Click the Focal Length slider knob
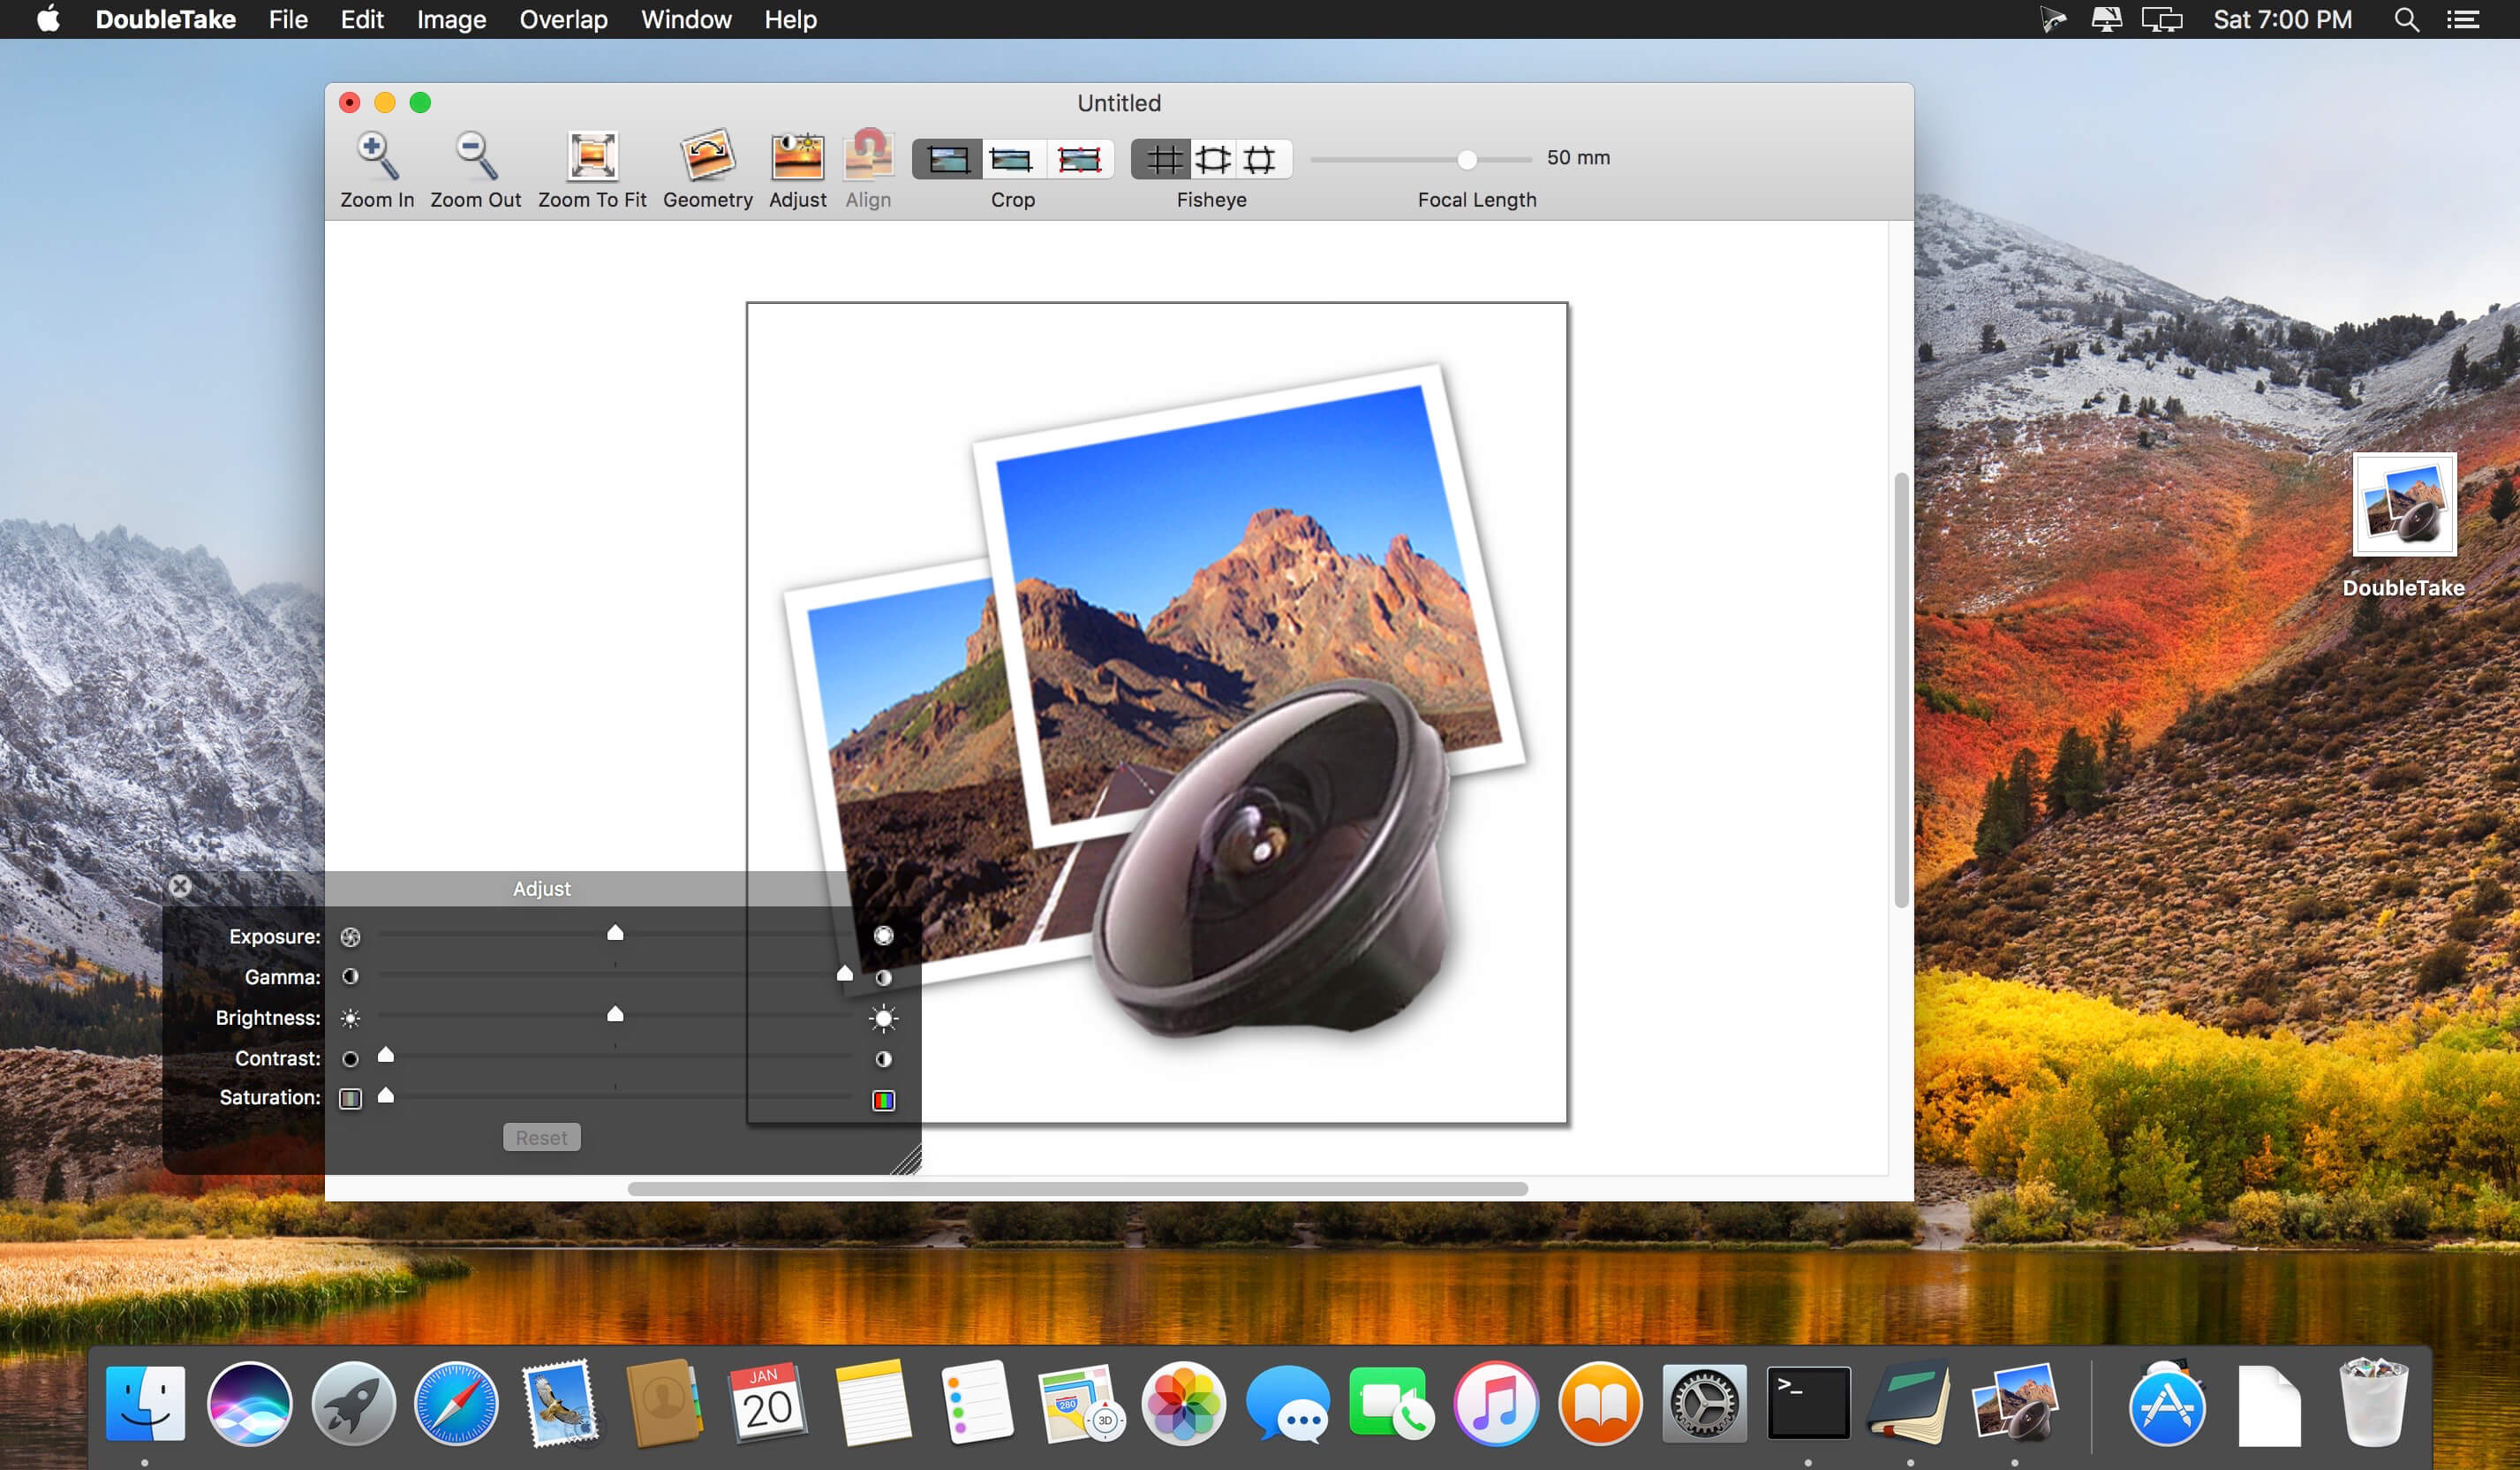 [x=1467, y=159]
